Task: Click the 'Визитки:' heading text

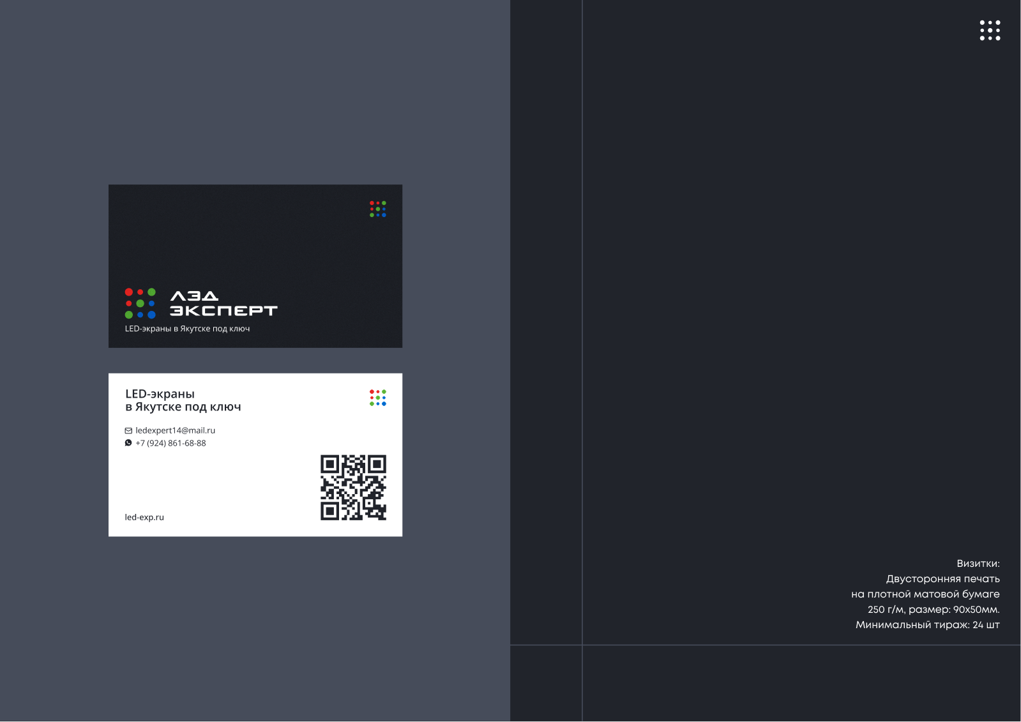Action: (x=978, y=564)
